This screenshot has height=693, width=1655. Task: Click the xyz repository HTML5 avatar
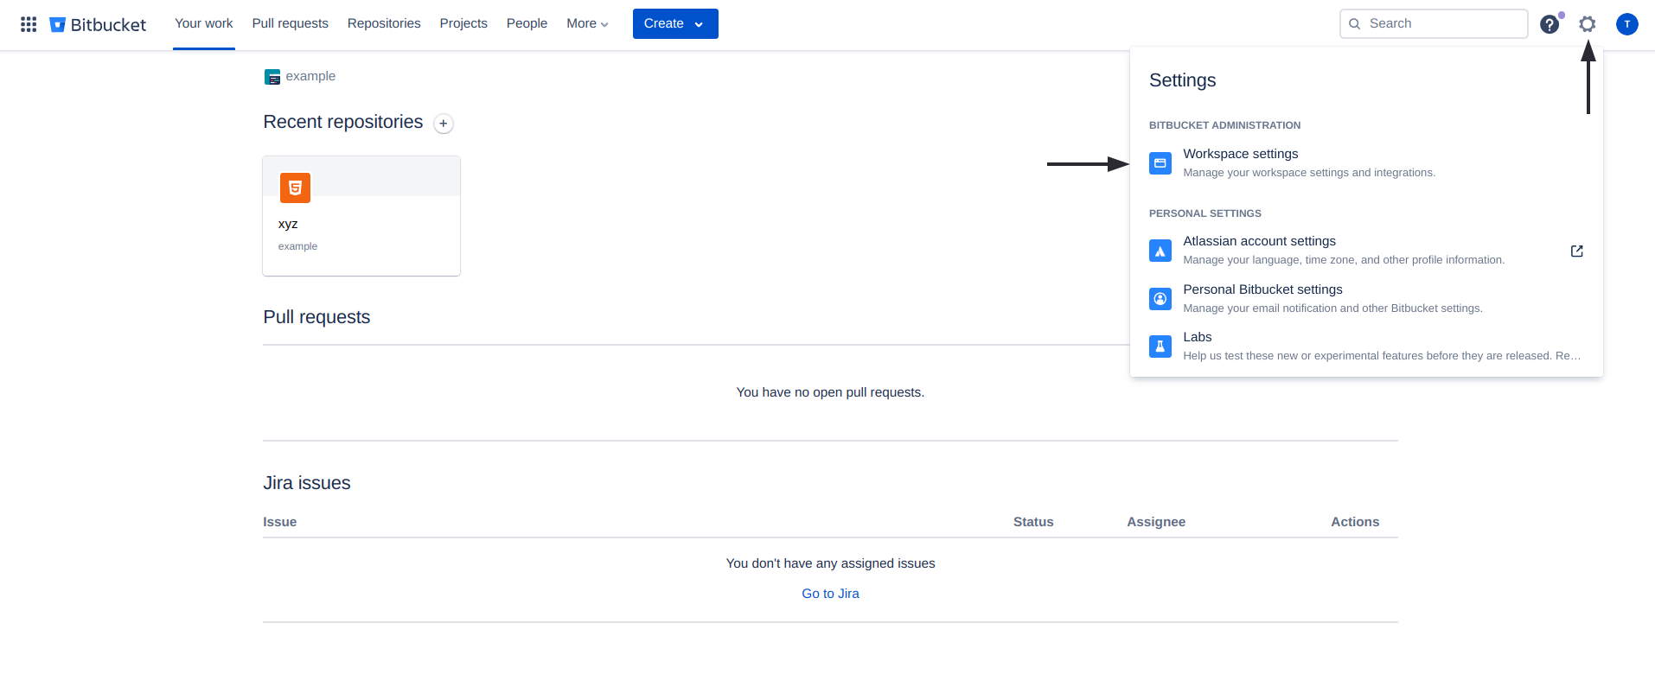[x=295, y=188]
